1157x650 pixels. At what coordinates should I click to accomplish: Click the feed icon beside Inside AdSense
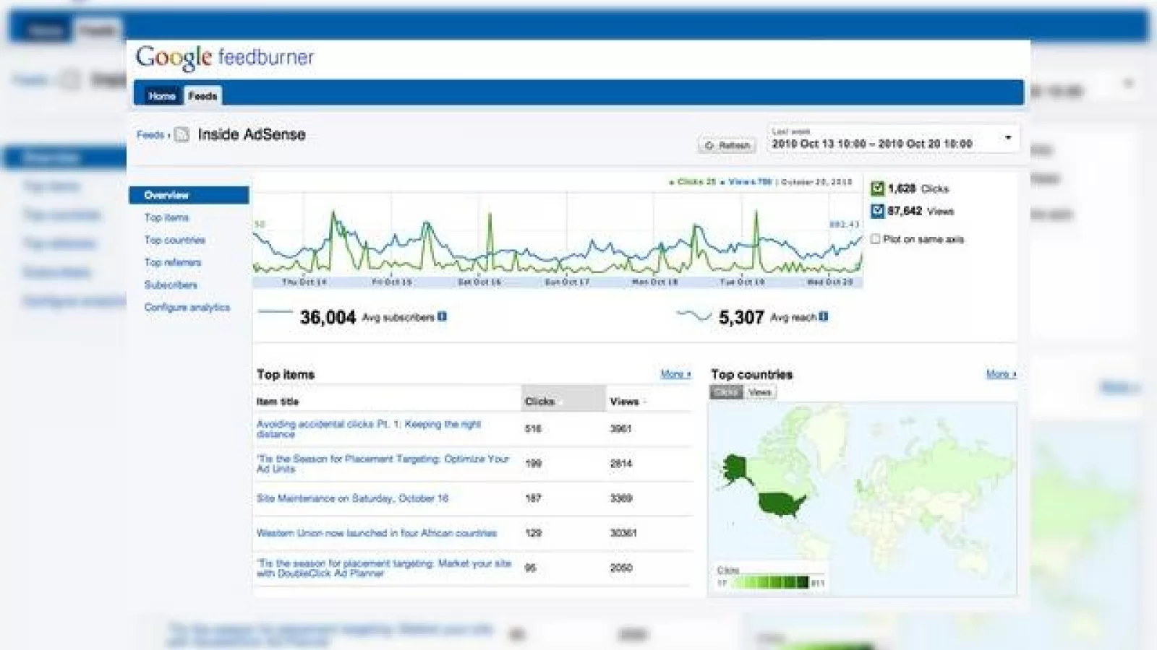pyautogui.click(x=182, y=135)
